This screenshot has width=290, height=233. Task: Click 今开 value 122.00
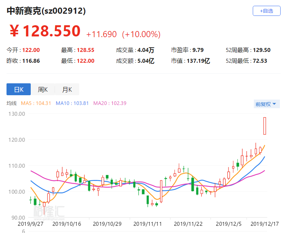coord(31,50)
